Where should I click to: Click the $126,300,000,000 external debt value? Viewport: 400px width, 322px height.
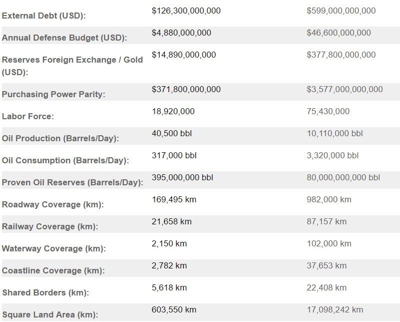tap(186, 11)
